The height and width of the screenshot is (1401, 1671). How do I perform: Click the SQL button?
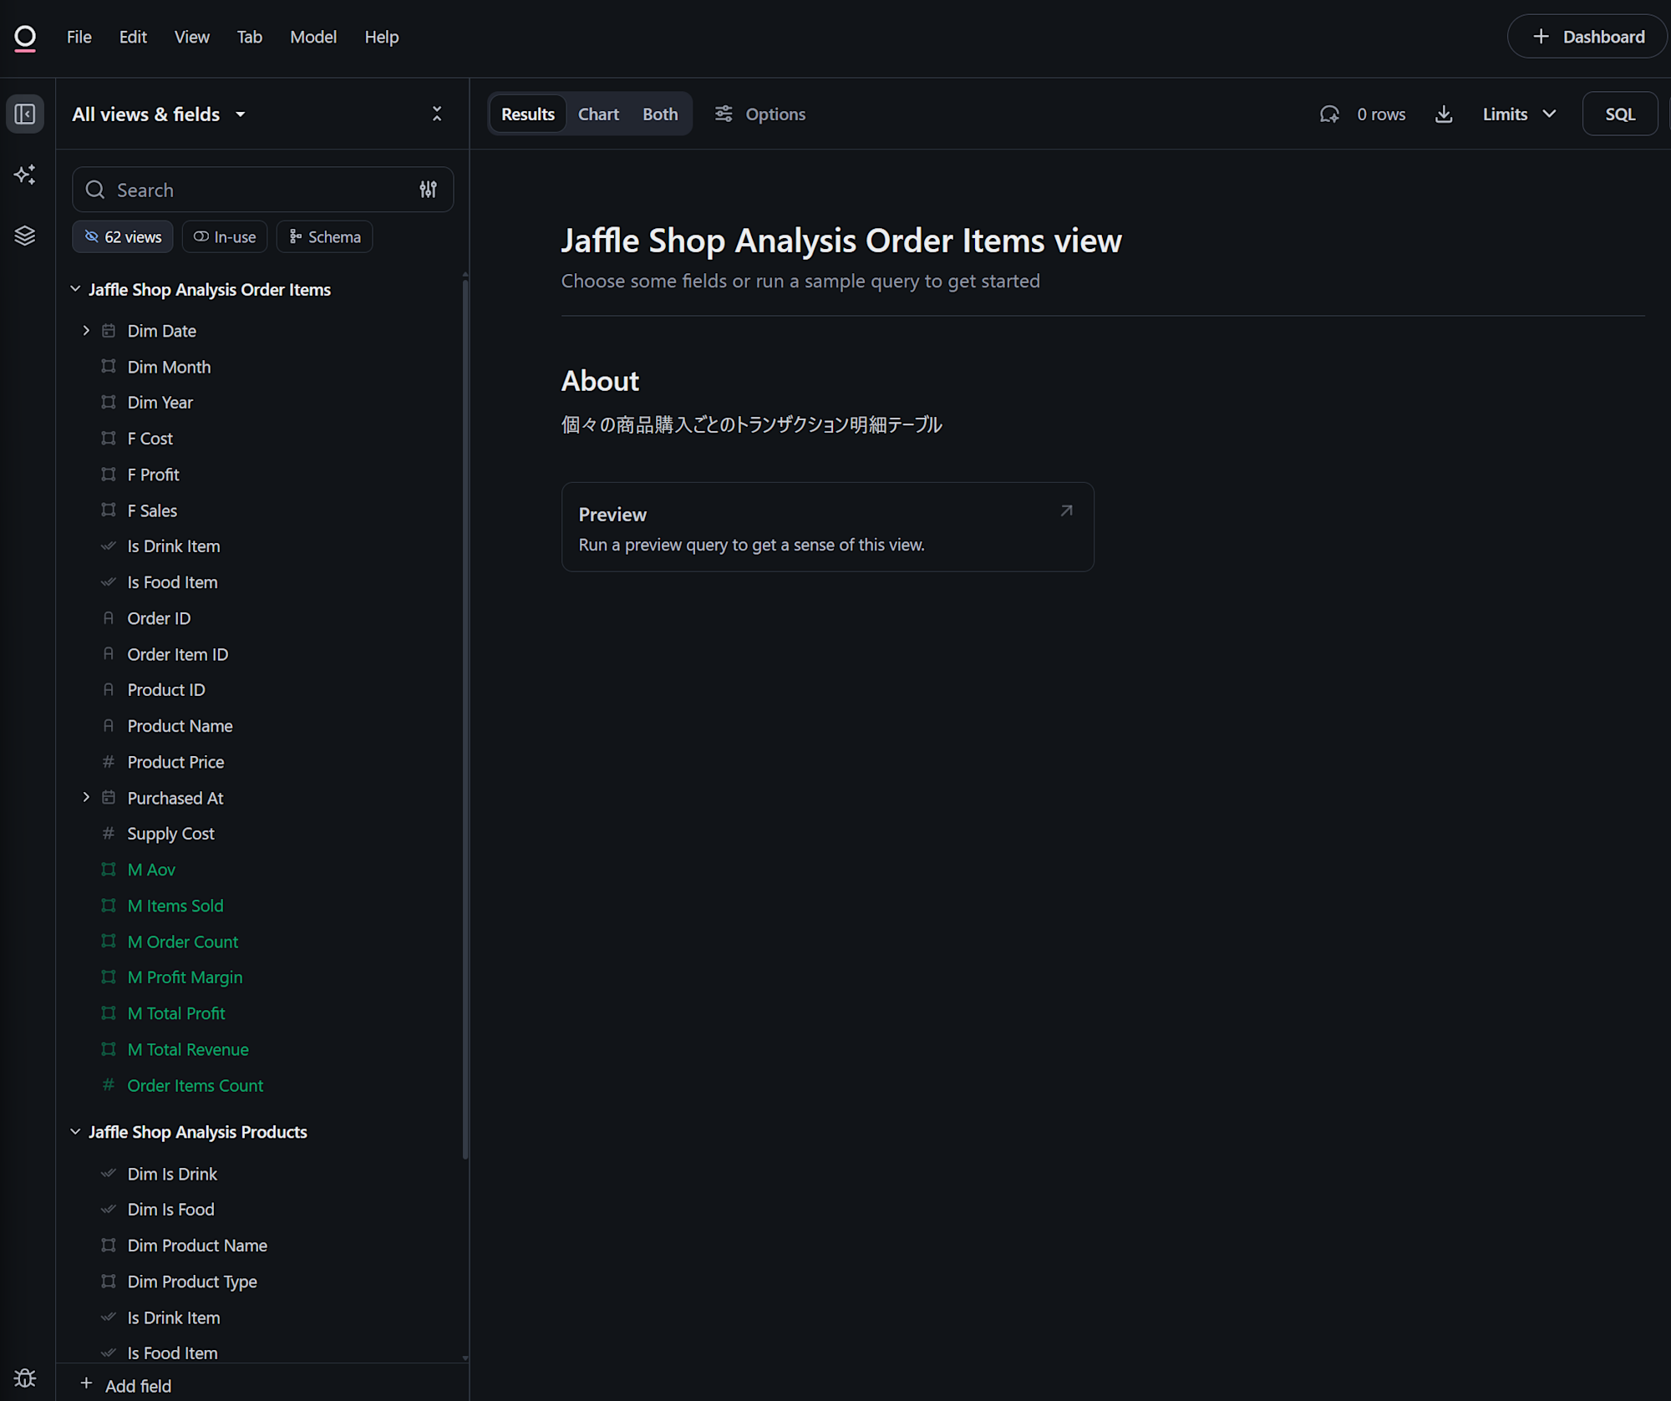pos(1619,114)
